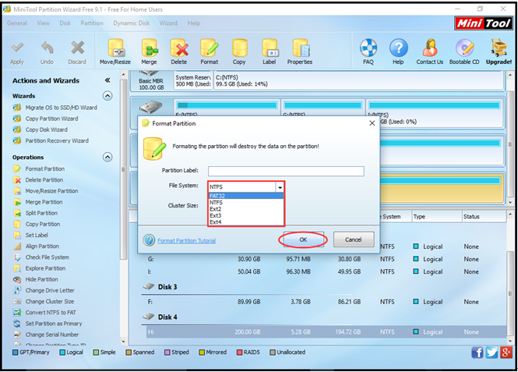This screenshot has height=372, width=518.
Task: Launch Copy Disk Wizard
Action: (x=47, y=129)
